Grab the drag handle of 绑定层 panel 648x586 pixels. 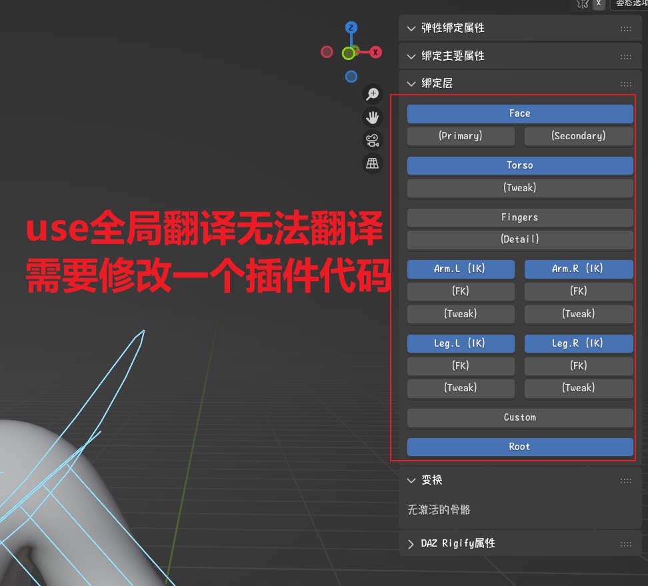tap(626, 84)
